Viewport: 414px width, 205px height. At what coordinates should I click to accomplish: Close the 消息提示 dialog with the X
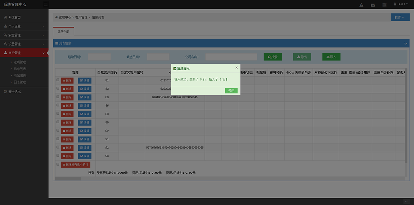[x=237, y=68]
